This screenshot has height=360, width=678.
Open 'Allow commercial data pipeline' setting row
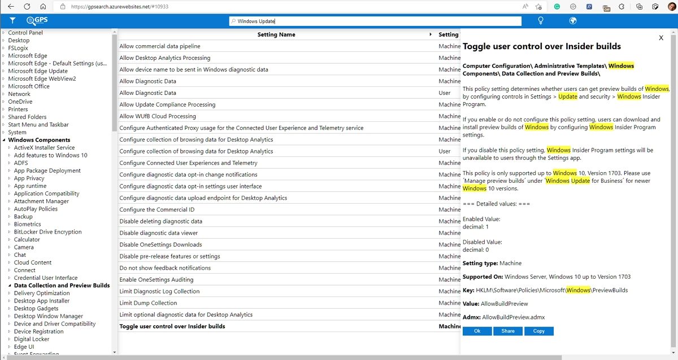click(x=289, y=46)
